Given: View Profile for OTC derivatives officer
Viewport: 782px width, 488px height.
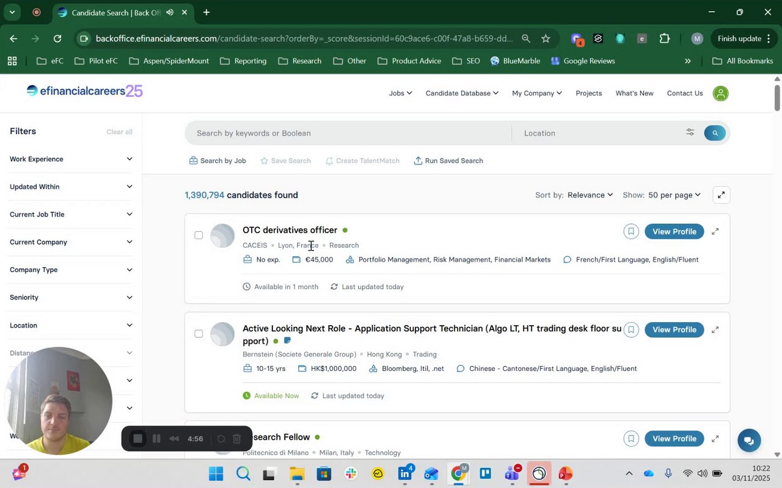Looking at the screenshot, I should [x=674, y=231].
